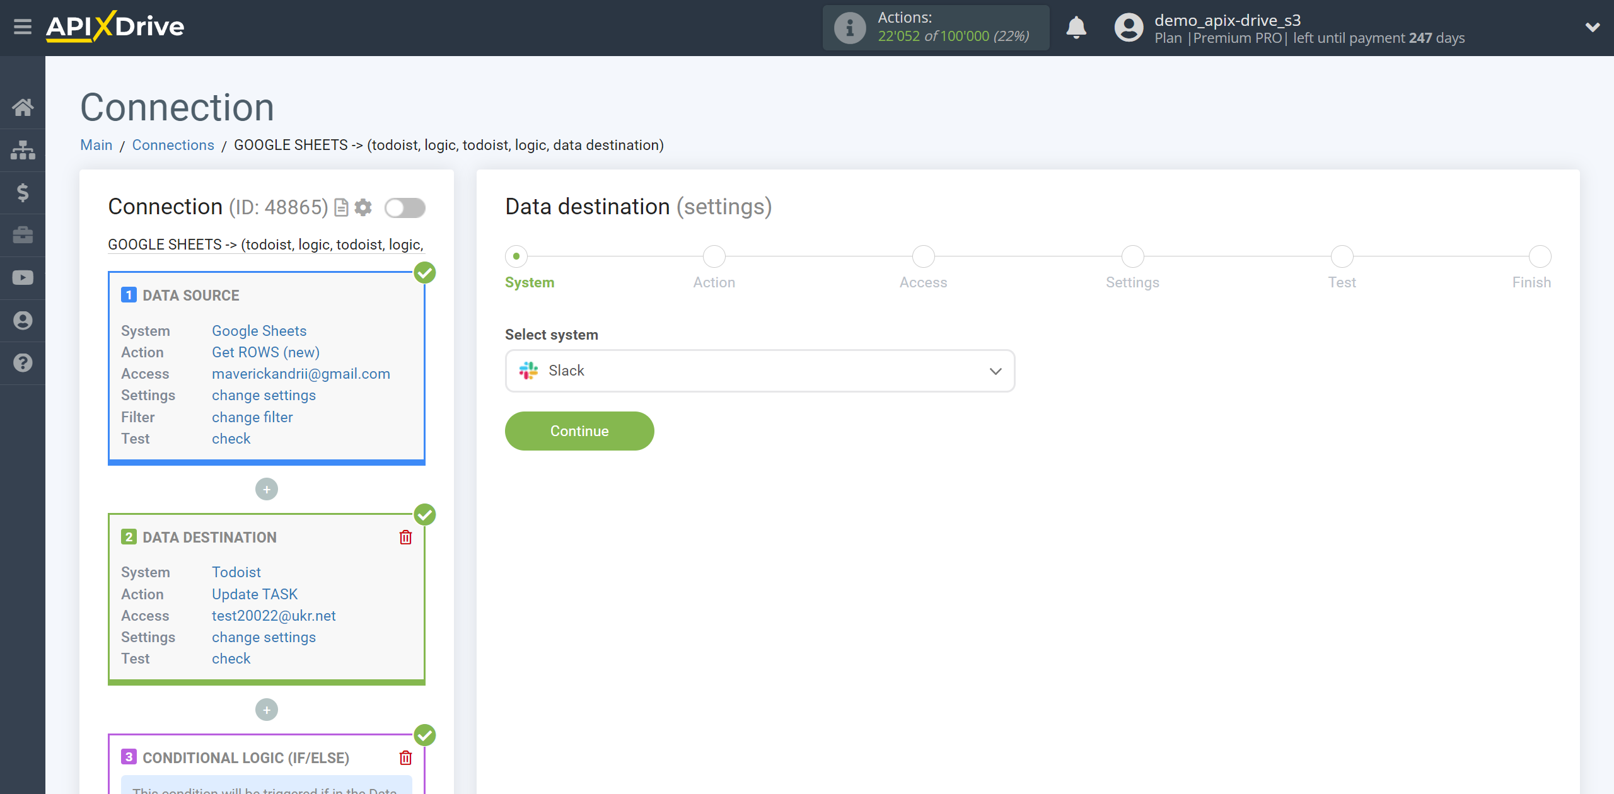Click the Continue button
The image size is (1614, 794).
(579, 431)
